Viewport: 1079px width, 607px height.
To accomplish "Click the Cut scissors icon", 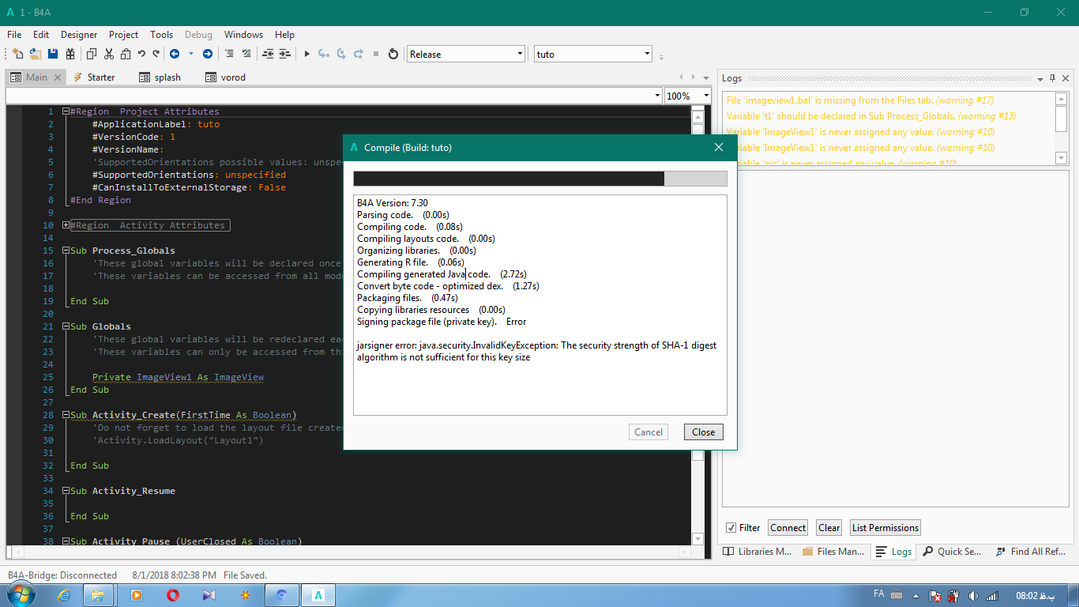I will tap(108, 54).
